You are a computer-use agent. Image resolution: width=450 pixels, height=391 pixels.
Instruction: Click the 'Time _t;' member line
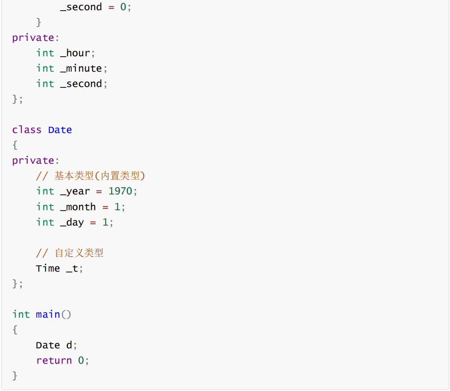59,269
